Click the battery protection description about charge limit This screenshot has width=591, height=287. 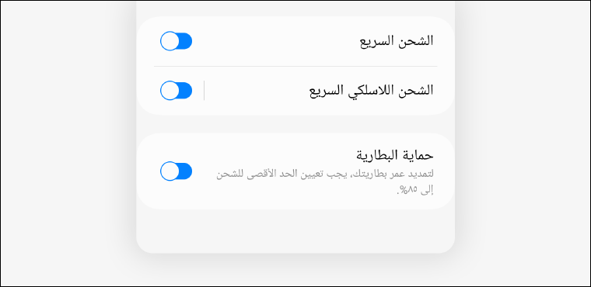click(x=325, y=182)
